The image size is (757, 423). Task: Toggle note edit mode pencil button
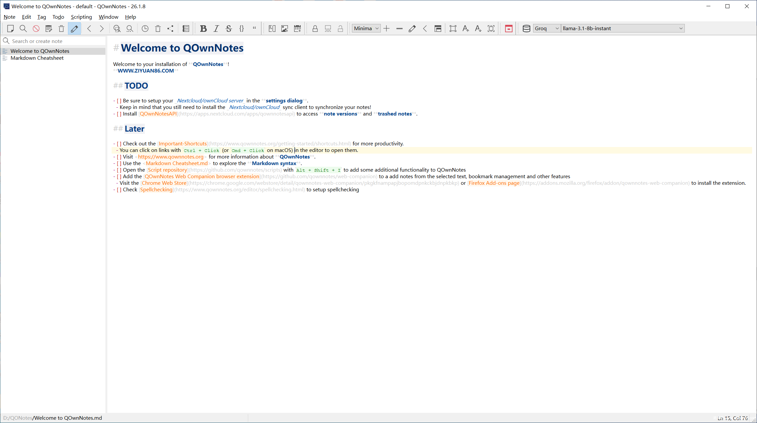(x=75, y=29)
